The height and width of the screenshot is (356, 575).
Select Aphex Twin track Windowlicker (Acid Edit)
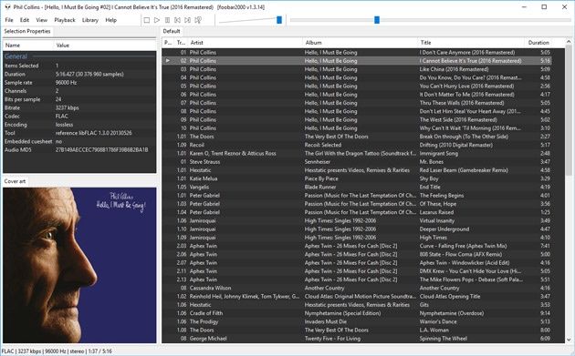click(357, 263)
